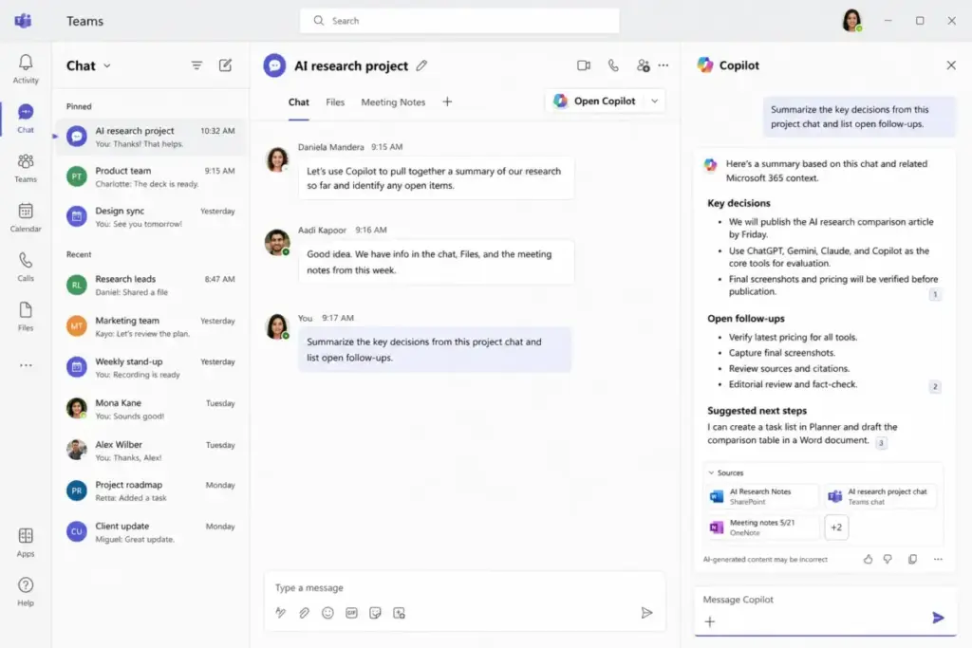Viewport: 972px width, 648px height.
Task: Open the pinned AI research project chat
Action: 151,137
